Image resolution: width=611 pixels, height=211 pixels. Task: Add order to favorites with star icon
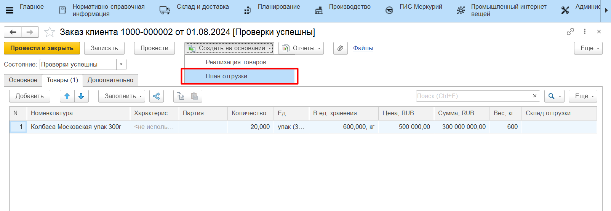(x=50, y=32)
